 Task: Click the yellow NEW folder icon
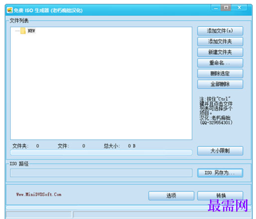pos(23,31)
